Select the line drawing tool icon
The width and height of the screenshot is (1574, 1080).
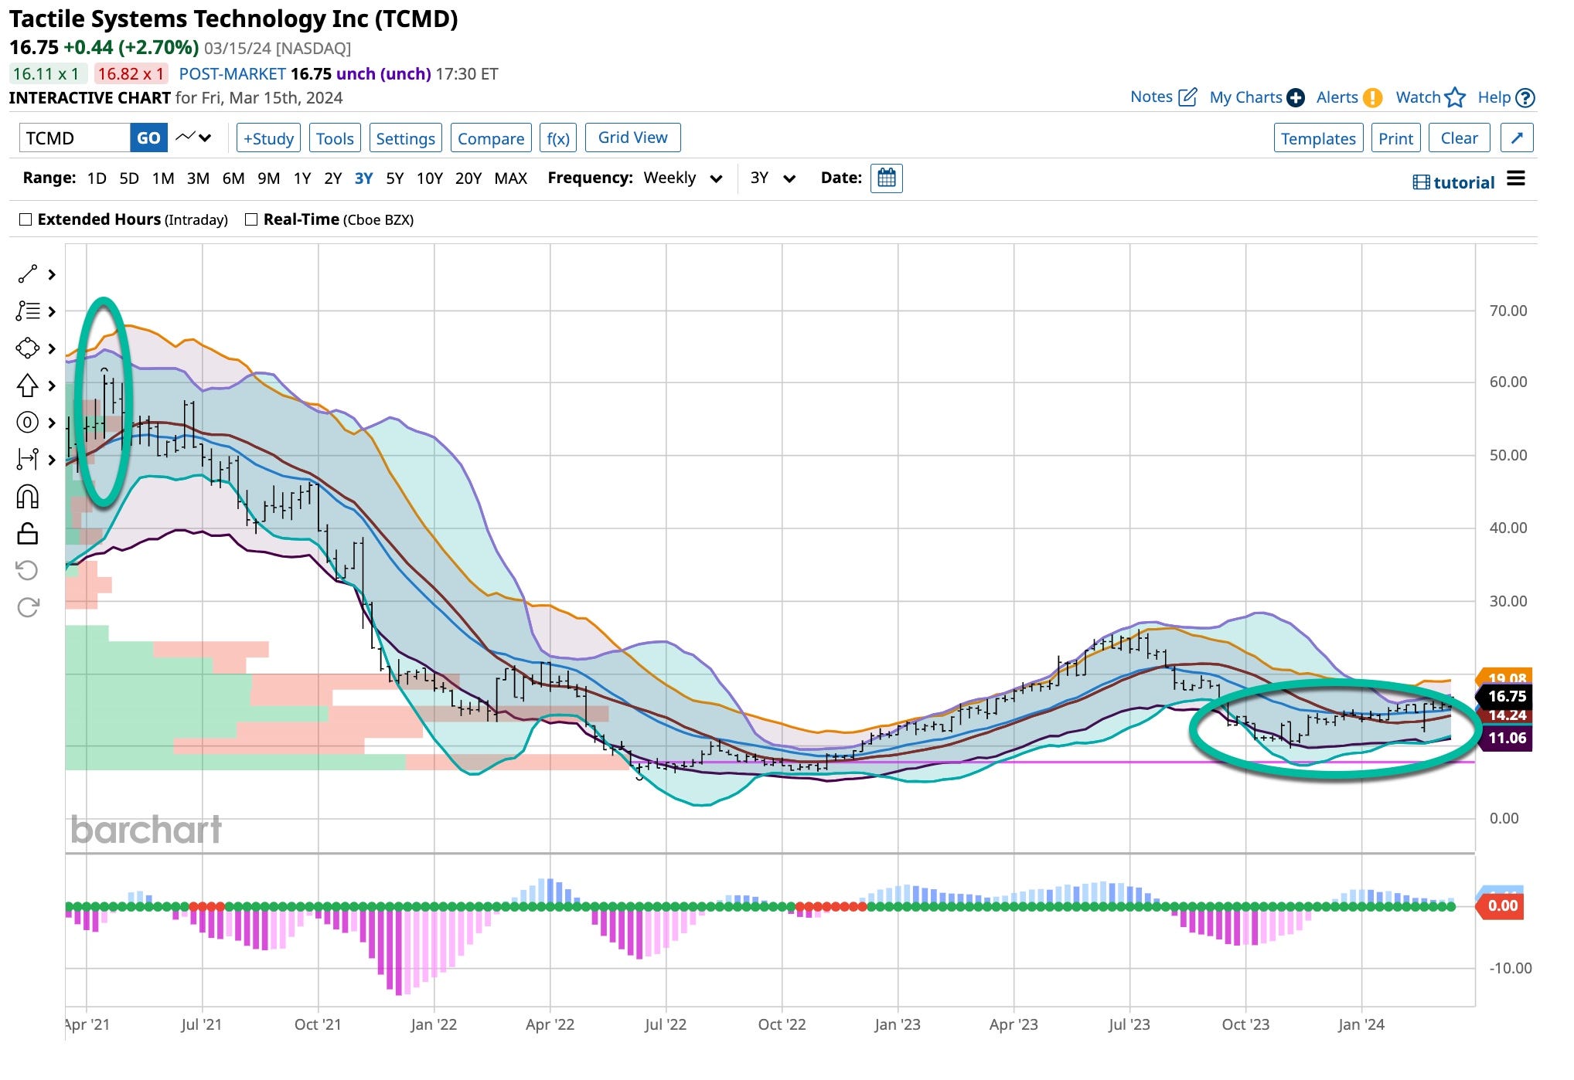(x=28, y=274)
